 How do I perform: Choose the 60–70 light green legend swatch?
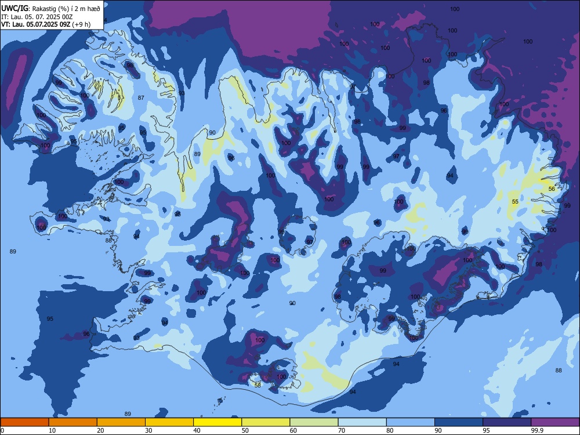[x=314, y=422]
